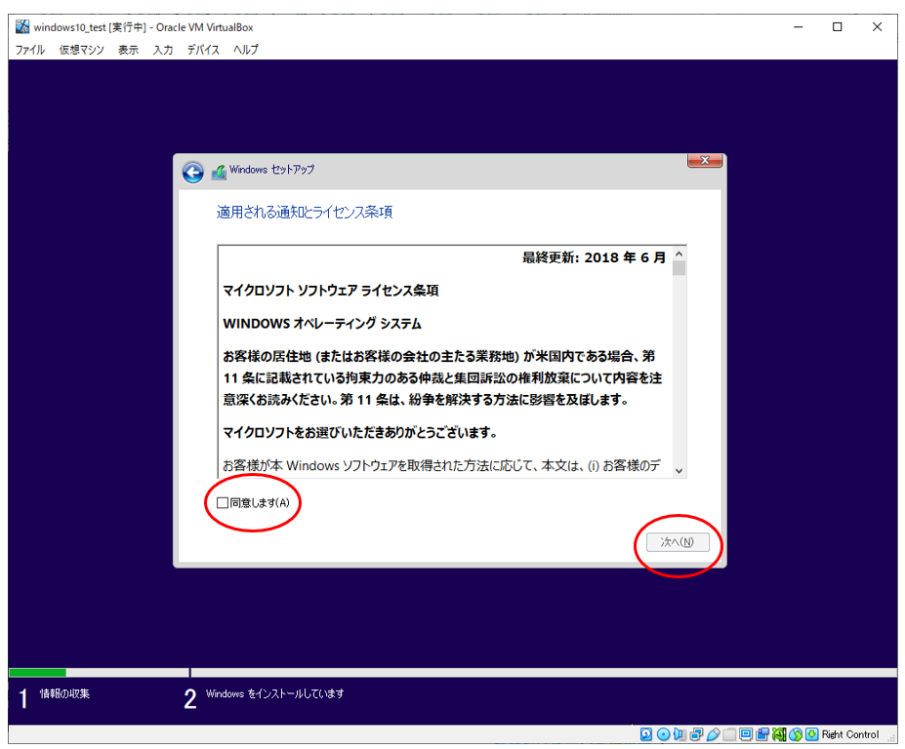The image size is (905, 749).
Task: Open the audio settings icon in status bar
Action: [x=679, y=734]
